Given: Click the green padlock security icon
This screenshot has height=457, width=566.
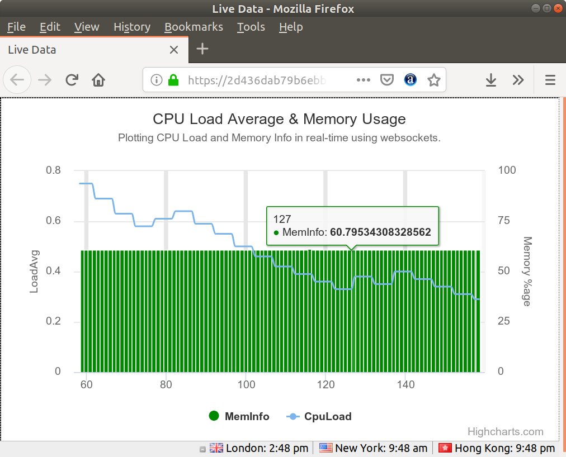Looking at the screenshot, I should (x=173, y=80).
